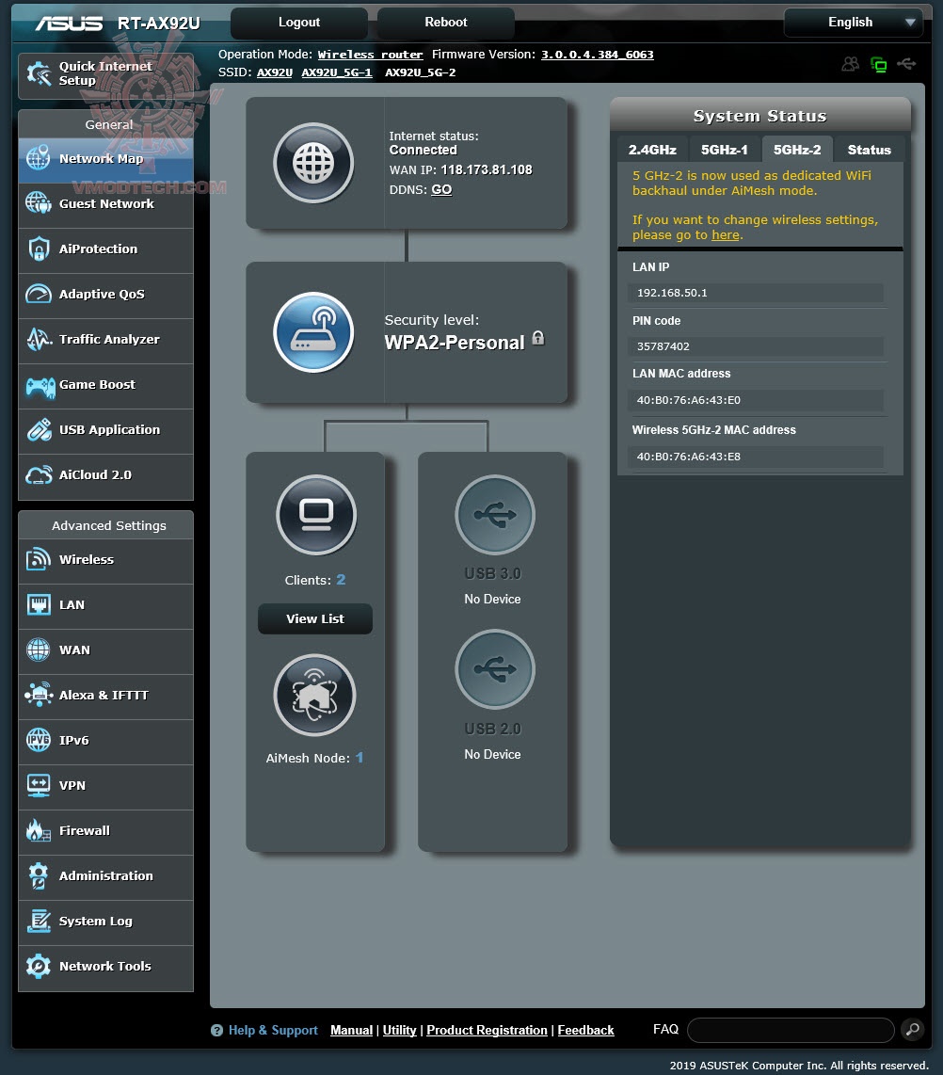Click the USB status icon in header
Screen dimensions: 943x1075
click(x=906, y=64)
